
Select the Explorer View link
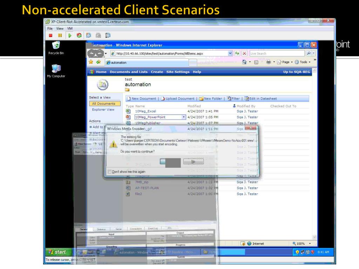(x=103, y=110)
